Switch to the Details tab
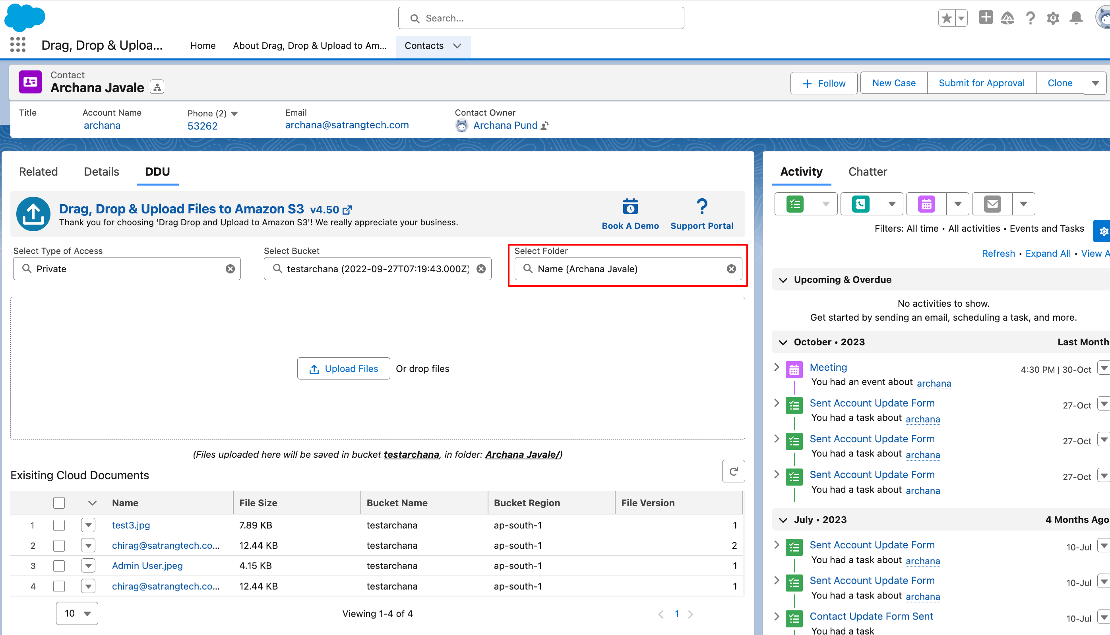The width and height of the screenshot is (1110, 635). point(101,172)
